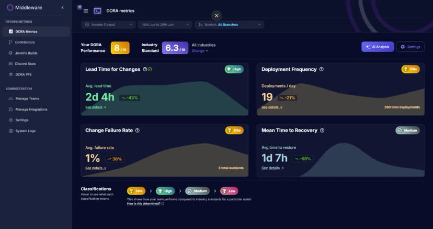Click the AI Analysis button
433x229 pixels.
click(x=377, y=47)
